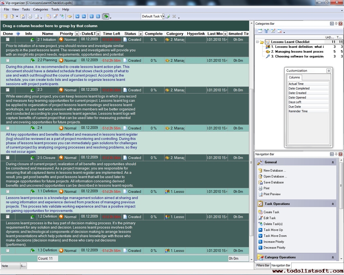Screen dimensions: 344x275
Task: Click the apply task view icon beside Default Task View
Action: point(168,16)
